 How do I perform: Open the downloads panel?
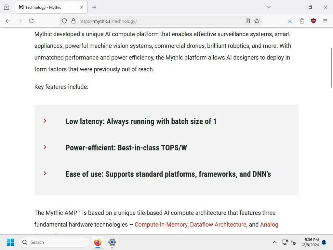tap(290, 21)
